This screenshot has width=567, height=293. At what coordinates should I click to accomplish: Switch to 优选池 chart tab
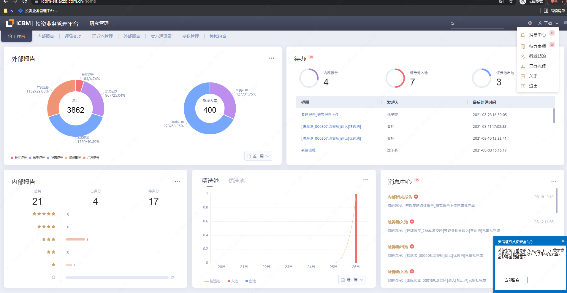click(236, 181)
